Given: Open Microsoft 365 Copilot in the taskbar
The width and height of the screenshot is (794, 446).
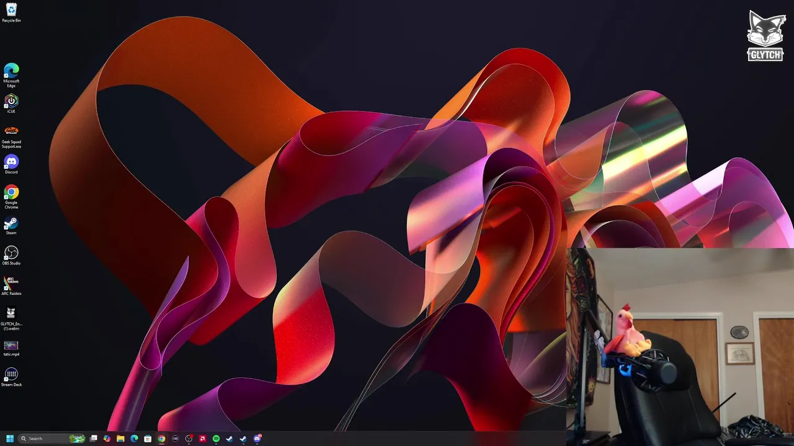Looking at the screenshot, I should coord(107,439).
